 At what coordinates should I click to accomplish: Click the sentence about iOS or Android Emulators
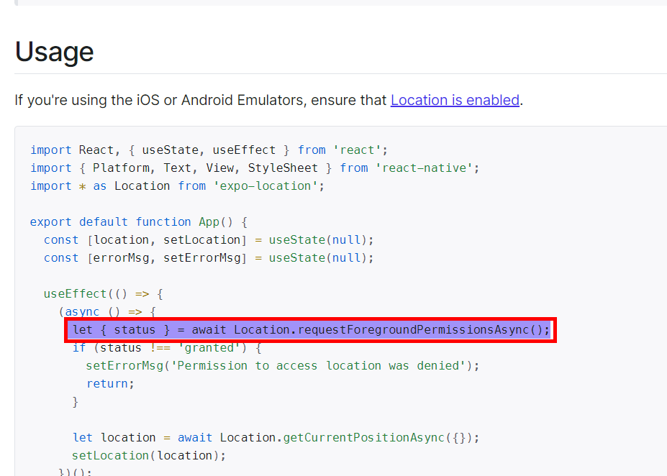click(x=268, y=100)
